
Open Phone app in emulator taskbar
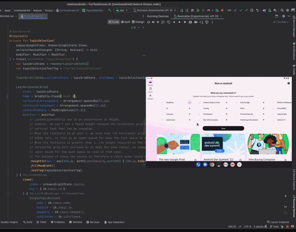[x=198, y=165]
